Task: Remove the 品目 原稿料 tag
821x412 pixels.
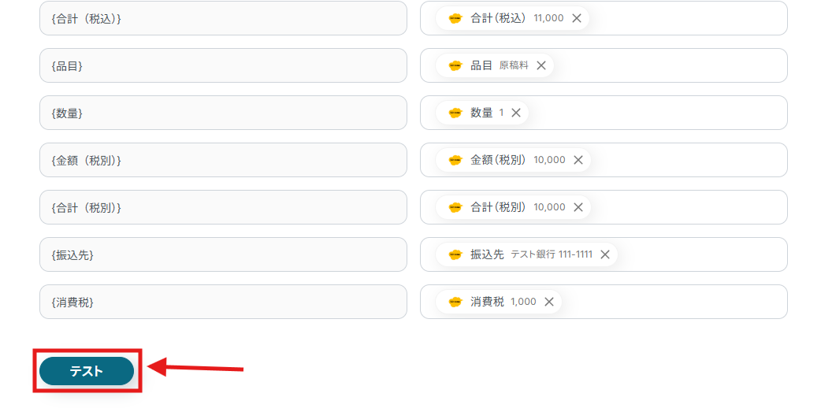Action: point(541,65)
